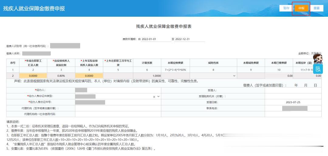Screen dimensions: 328x156
Task: Click the customer service mascot avatar
Action: tap(318, 59)
